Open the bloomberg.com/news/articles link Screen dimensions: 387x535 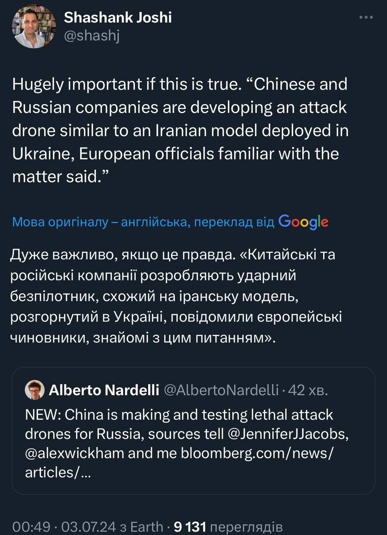point(257,454)
